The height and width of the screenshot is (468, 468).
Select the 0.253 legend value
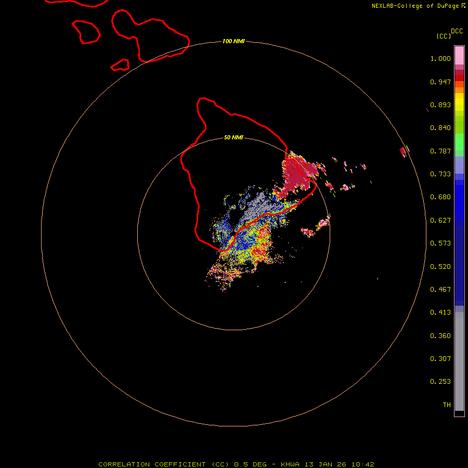[440, 382]
